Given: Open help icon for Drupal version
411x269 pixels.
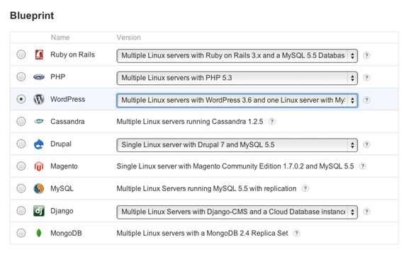Looking at the screenshot, I should coord(366,144).
